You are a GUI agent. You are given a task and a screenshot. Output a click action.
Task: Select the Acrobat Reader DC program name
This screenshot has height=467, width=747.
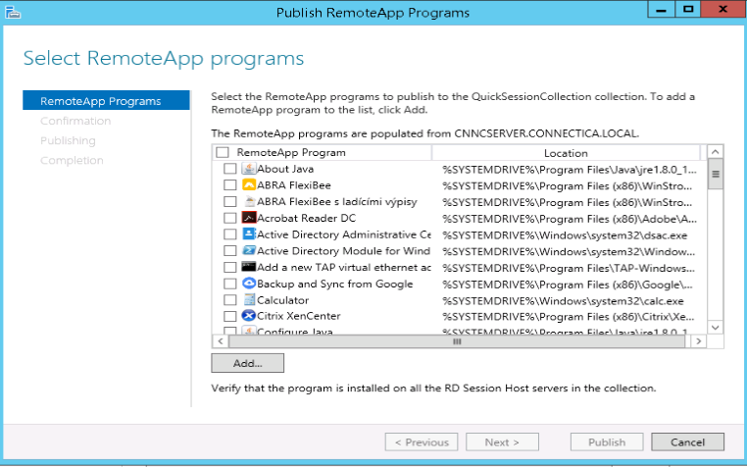coord(306,218)
